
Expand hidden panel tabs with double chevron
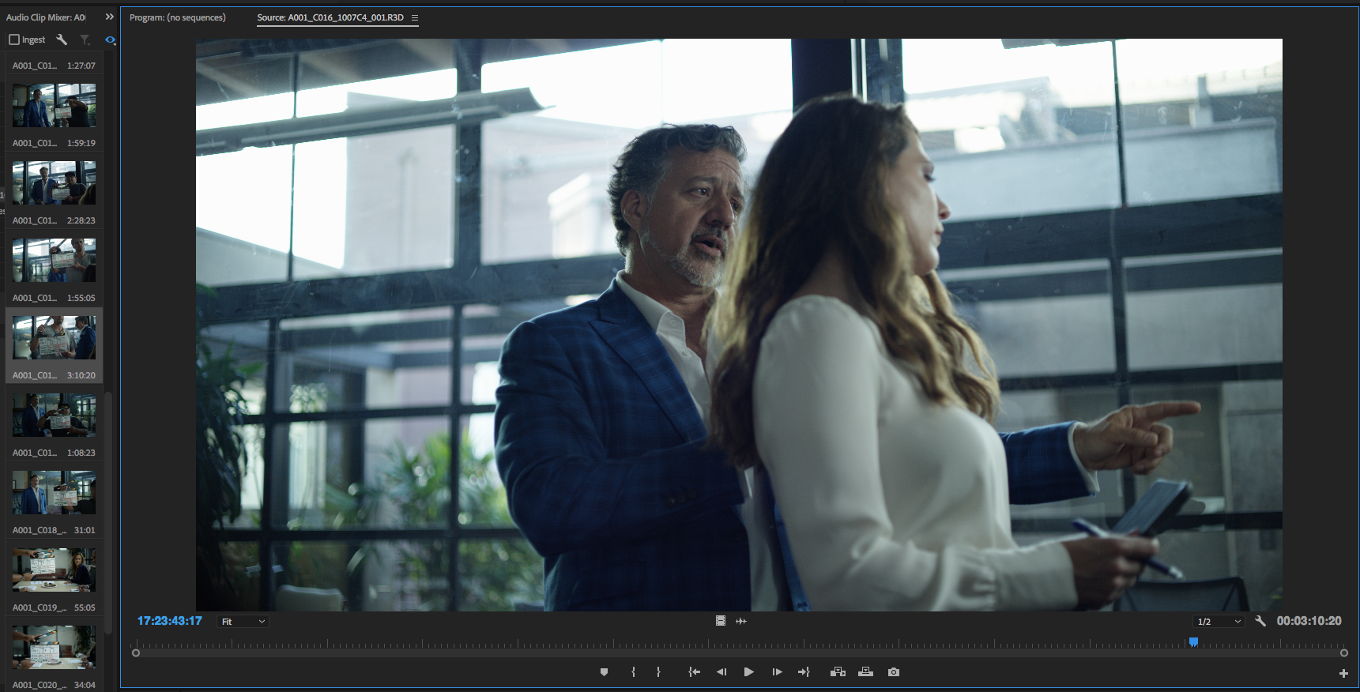[x=110, y=17]
